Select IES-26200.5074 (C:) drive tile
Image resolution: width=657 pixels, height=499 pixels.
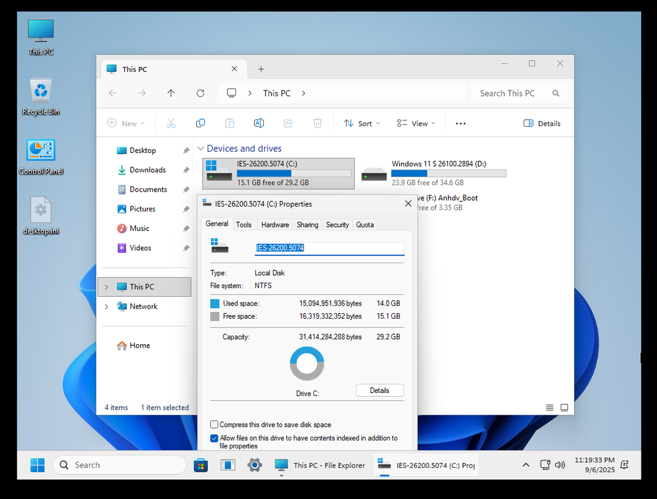click(x=278, y=173)
